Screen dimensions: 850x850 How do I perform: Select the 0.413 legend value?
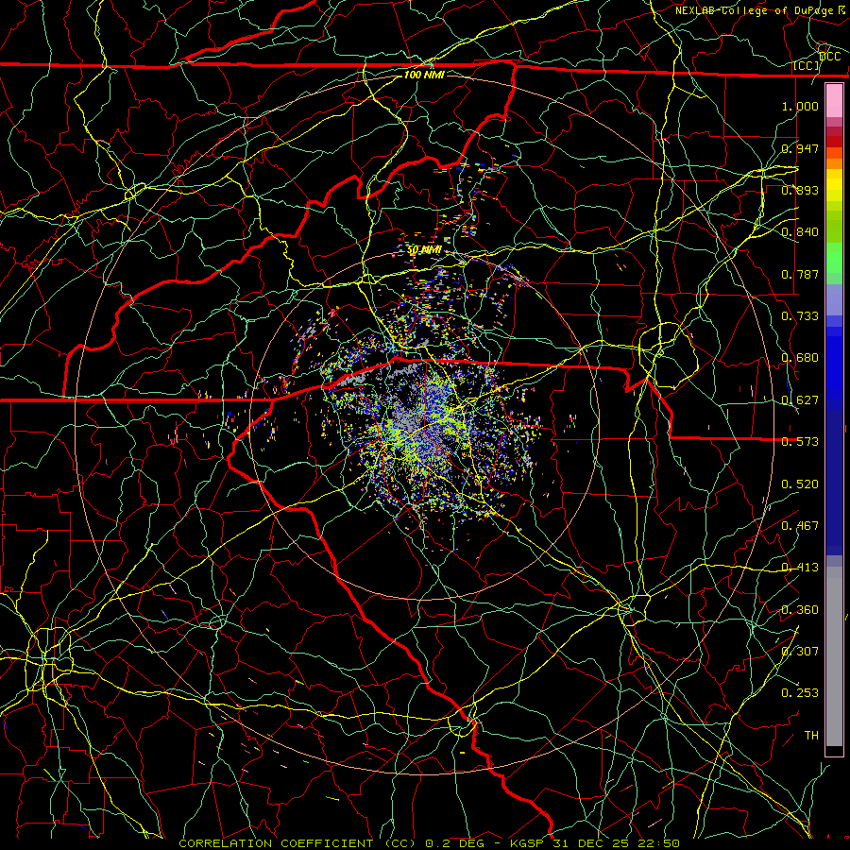pos(800,567)
